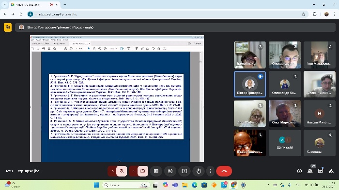The height and width of the screenshot is (190, 339).
Task: Click the Windows taskbar search box
Action: click(x=126, y=185)
